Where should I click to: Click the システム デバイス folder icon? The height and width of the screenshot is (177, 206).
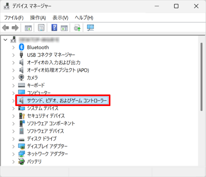[21, 108]
